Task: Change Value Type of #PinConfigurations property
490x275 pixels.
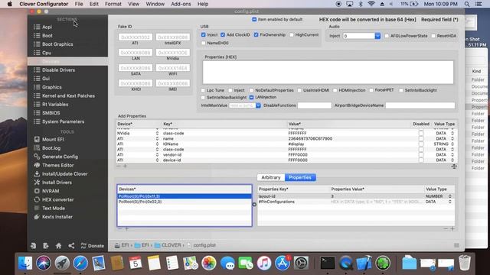Action: click(x=450, y=202)
